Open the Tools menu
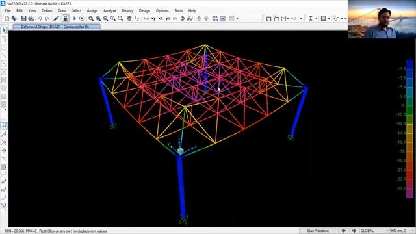The width and height of the screenshot is (416, 234). tap(179, 10)
